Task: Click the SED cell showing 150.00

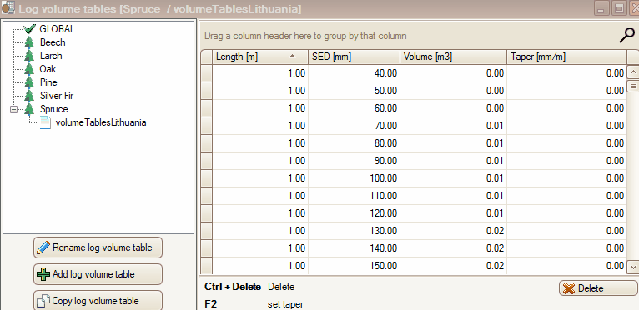Action: tap(354, 266)
